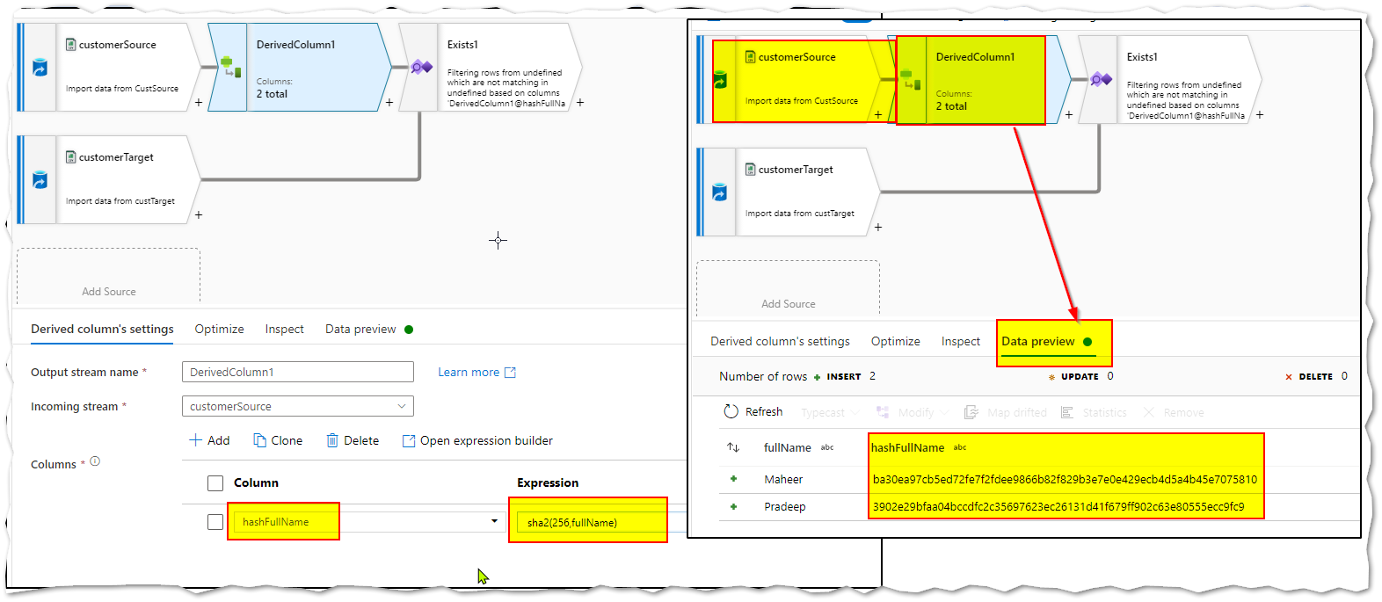The height and width of the screenshot is (602, 1382).
Task: Toggle the Column header select-all checkbox
Action: pos(215,483)
